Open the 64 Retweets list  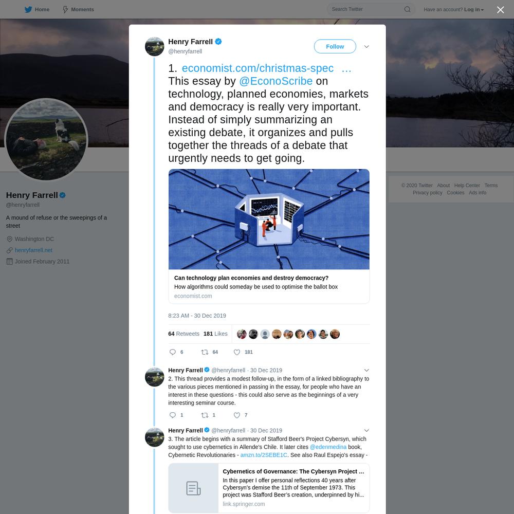pos(183,334)
